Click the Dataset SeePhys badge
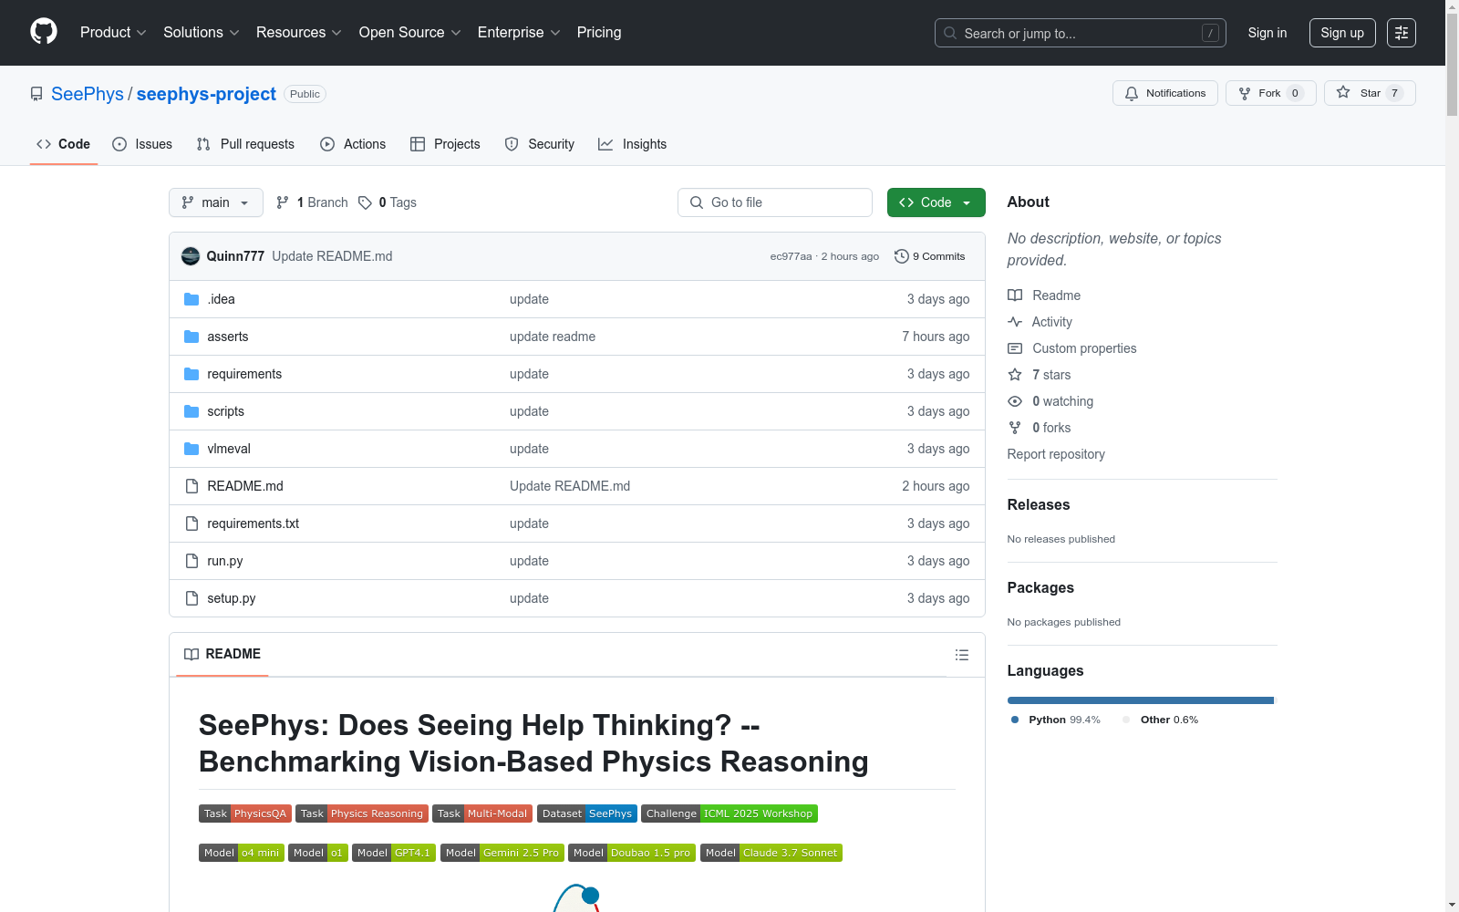Viewport: 1459px width, 912px height. [587, 814]
